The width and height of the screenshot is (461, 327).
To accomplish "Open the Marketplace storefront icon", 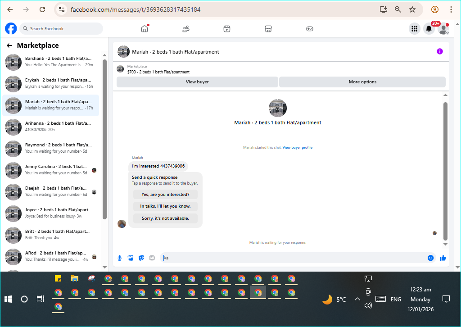I will (268, 28).
